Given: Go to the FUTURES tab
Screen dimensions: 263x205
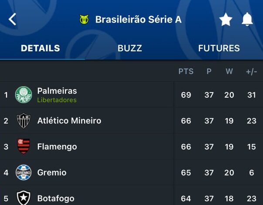Looking at the screenshot, I should (219, 48).
